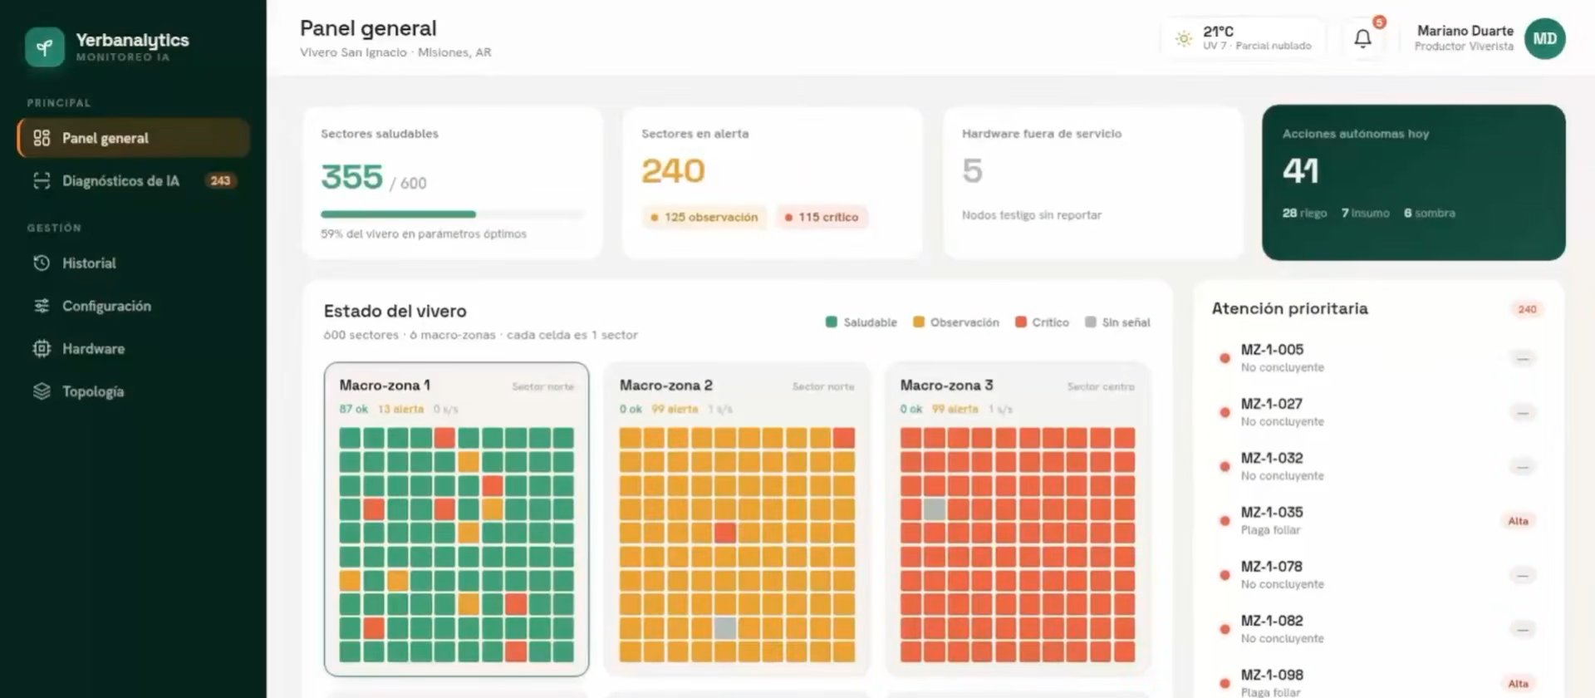Viewport: 1595px width, 698px height.
Task: Click the 240 badge in Atención prioritaria
Action: point(1527,309)
